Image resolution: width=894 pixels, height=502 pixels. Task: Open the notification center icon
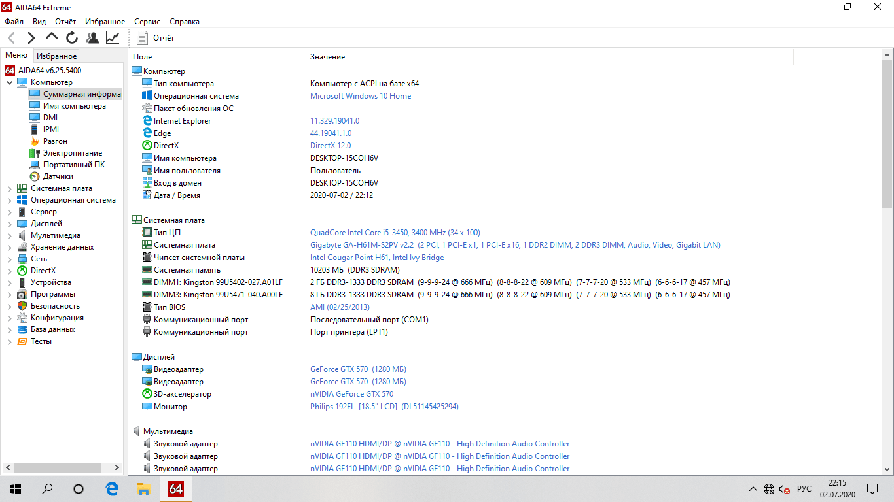872,489
